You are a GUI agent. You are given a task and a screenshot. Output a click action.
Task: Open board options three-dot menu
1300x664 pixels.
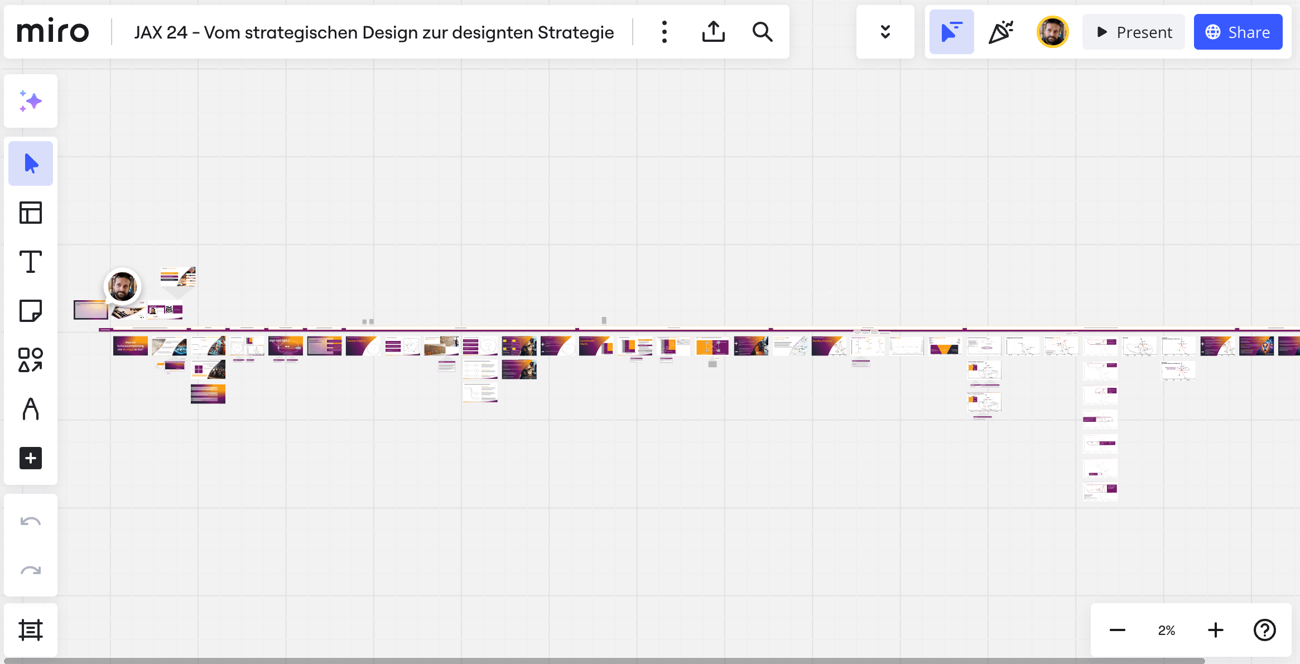(664, 32)
